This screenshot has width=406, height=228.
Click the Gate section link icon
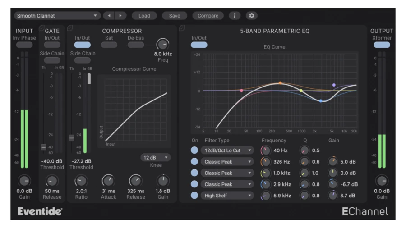pos(42,28)
